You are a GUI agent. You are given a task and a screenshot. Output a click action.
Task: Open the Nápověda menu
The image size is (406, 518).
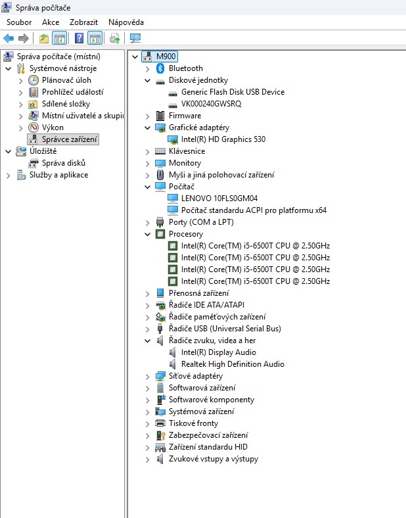click(x=126, y=22)
